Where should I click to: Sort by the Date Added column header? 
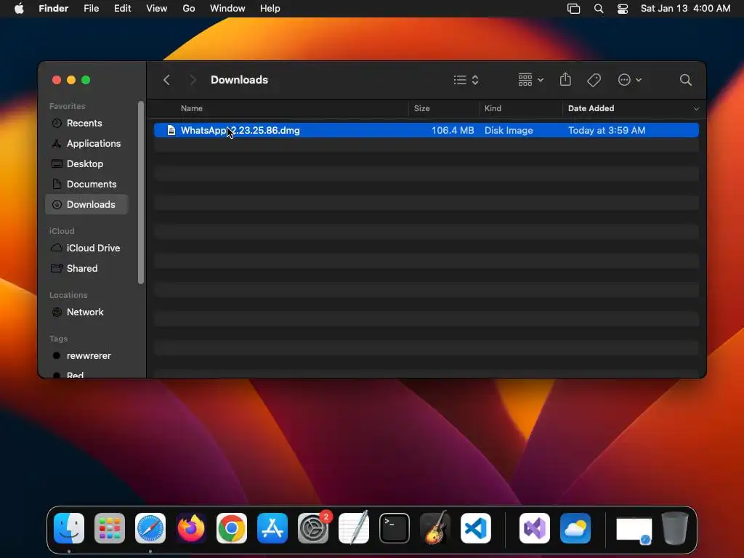591,108
